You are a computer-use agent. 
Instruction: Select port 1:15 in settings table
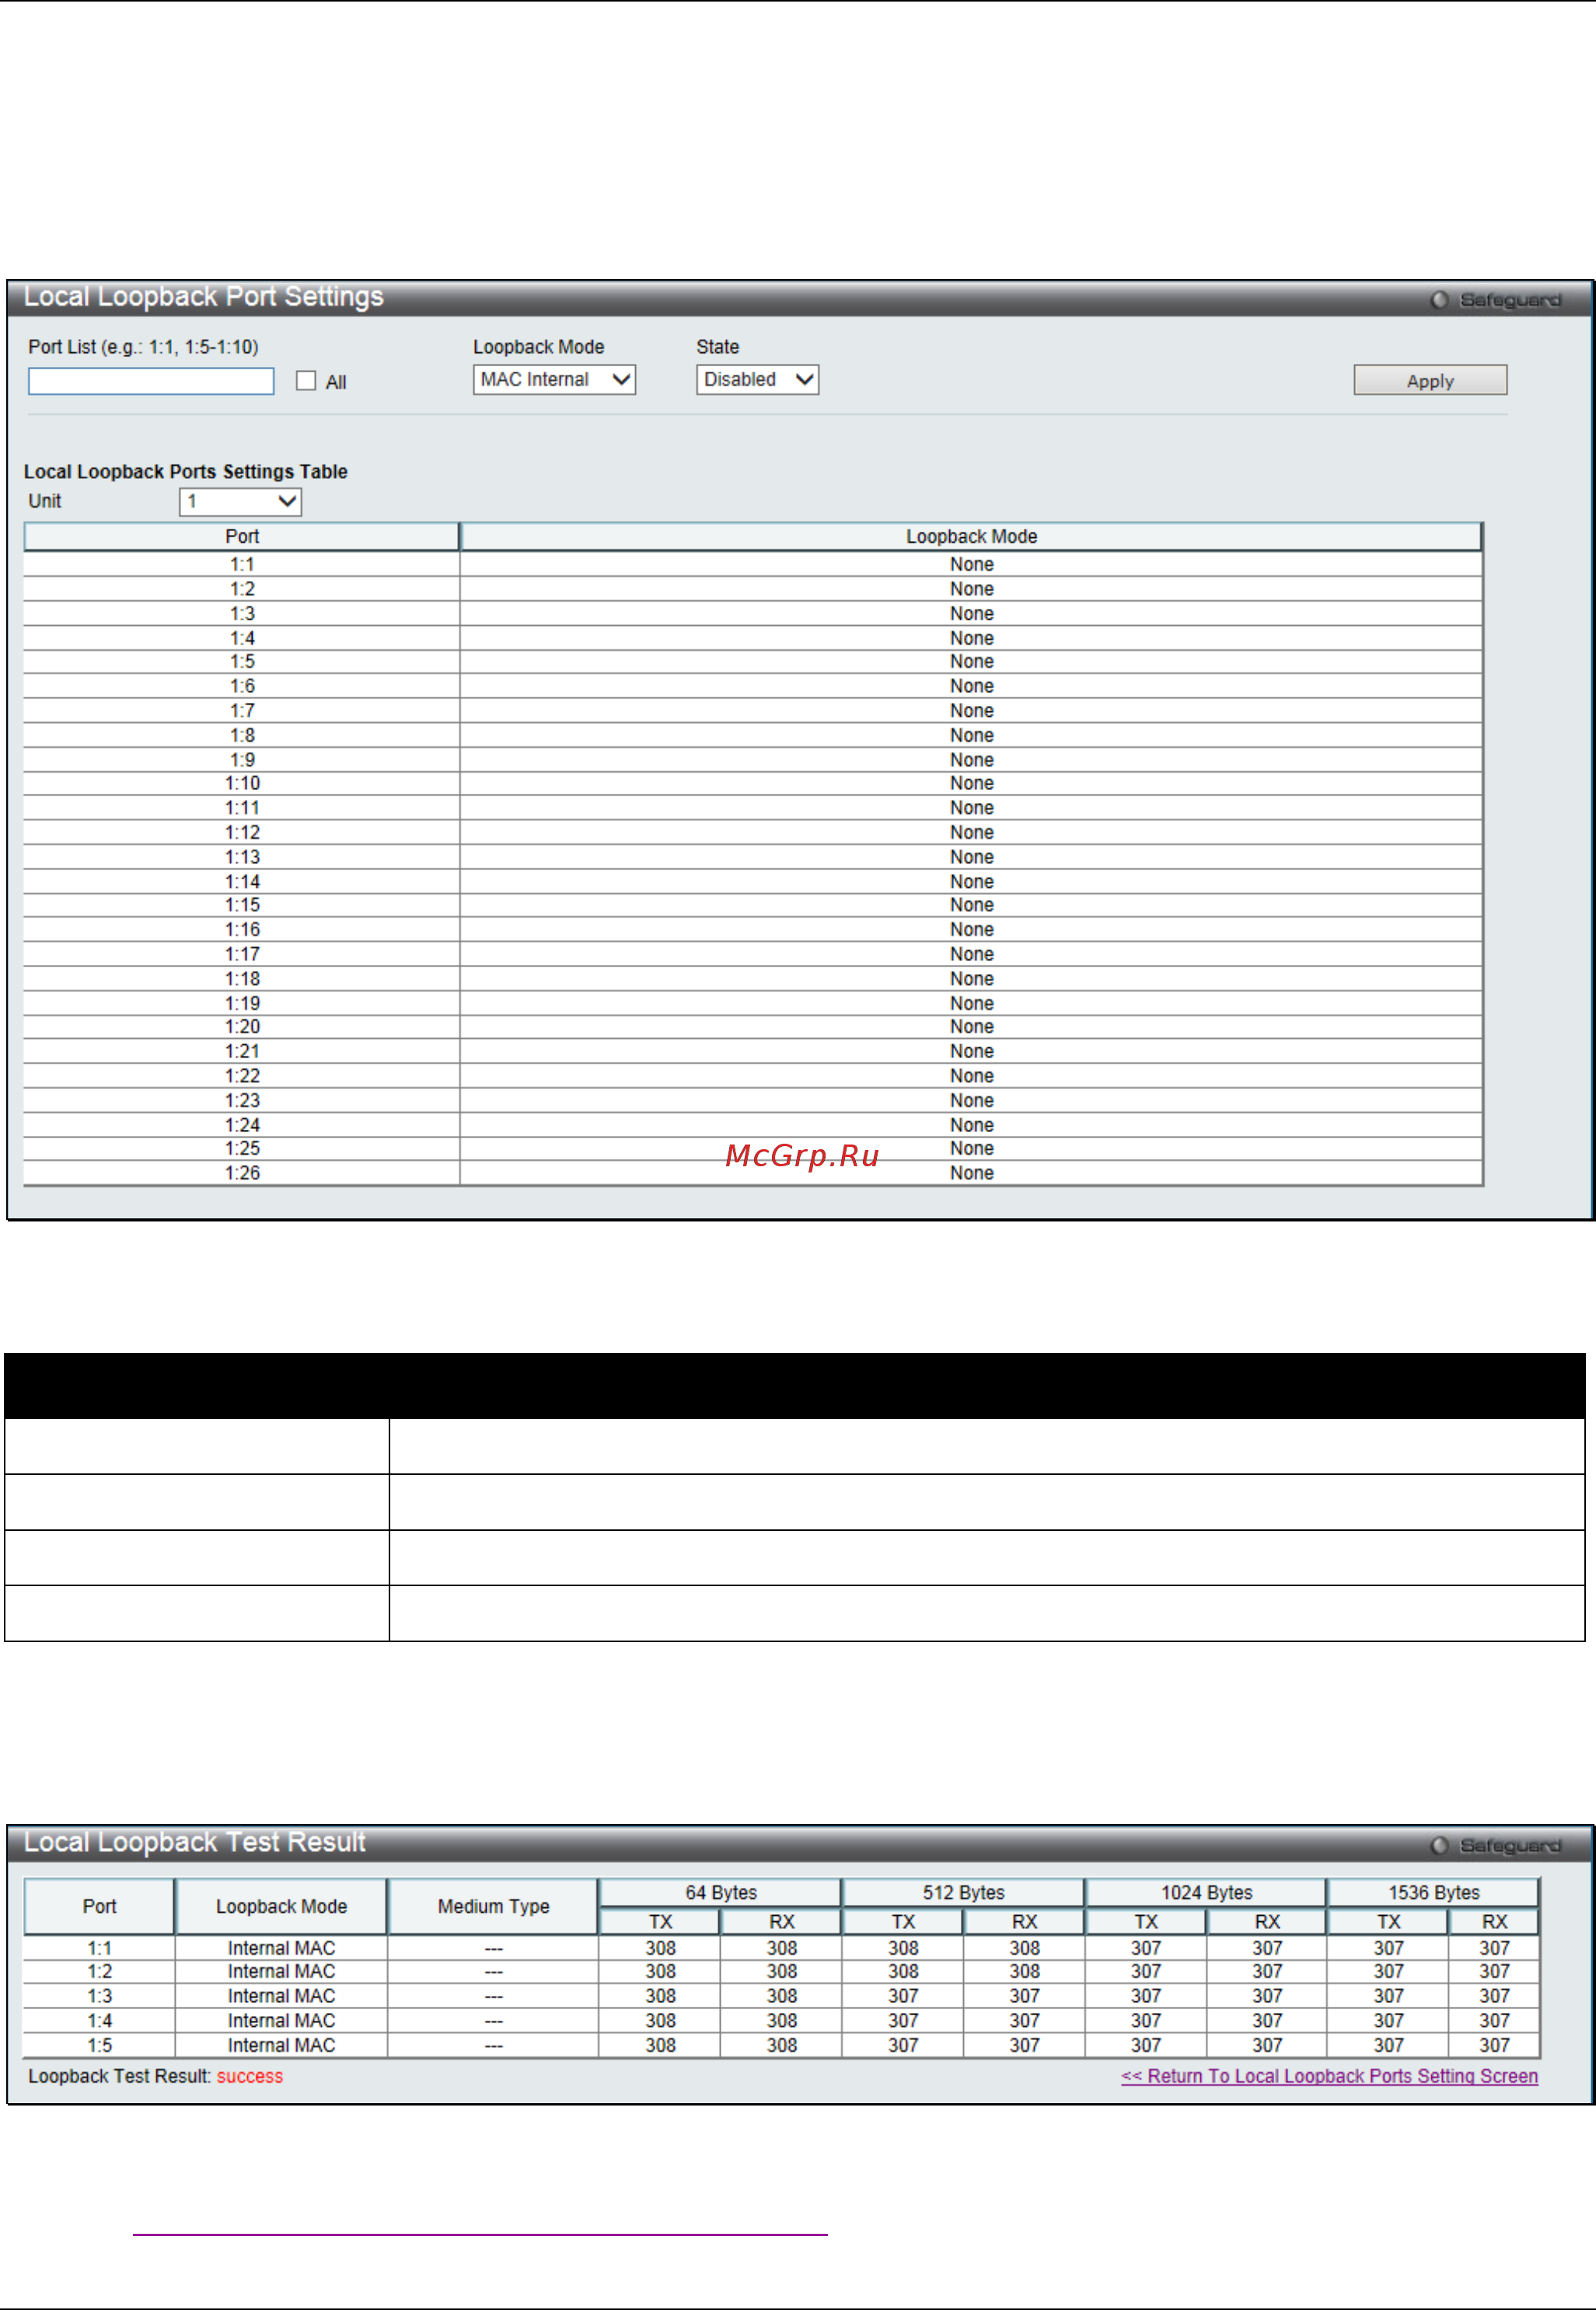242,905
